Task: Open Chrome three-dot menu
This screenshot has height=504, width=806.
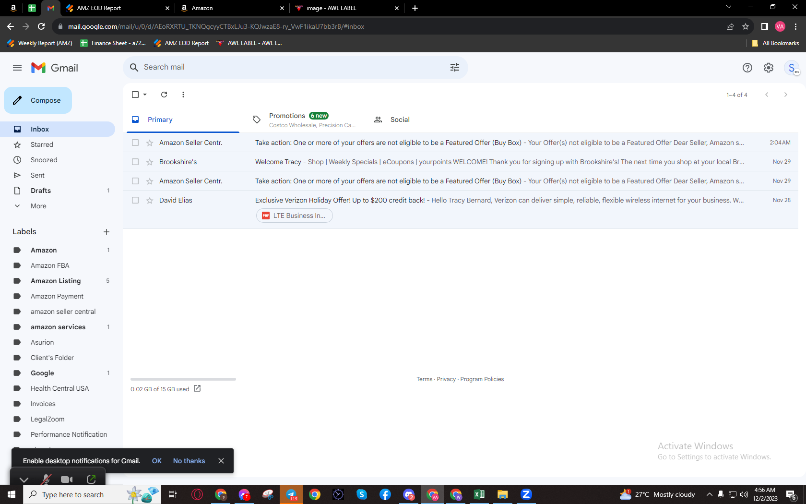Action: [795, 26]
